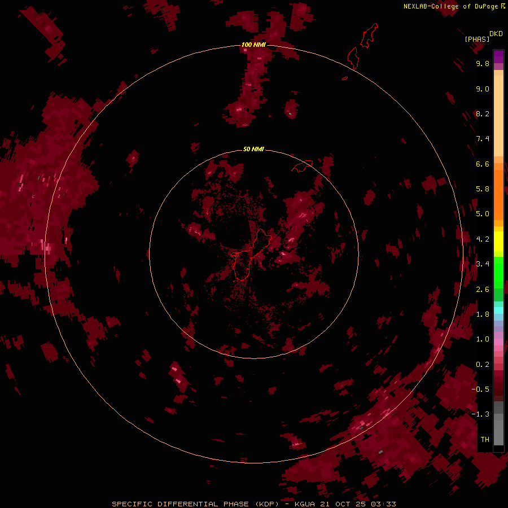Click the "8.2" color scale value
This screenshot has height=508, width=508.
483,113
